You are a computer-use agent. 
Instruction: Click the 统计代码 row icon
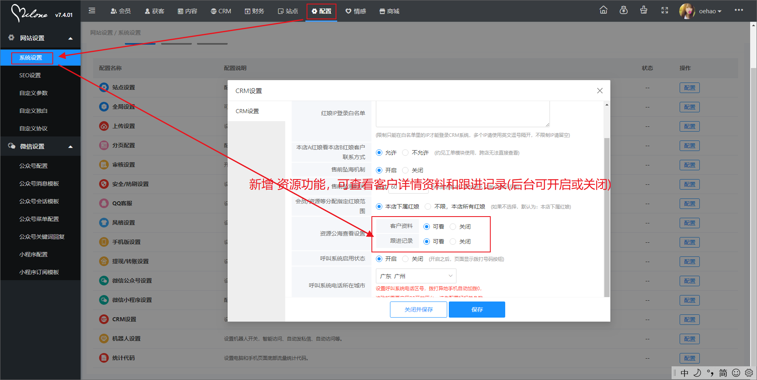pyautogui.click(x=104, y=358)
